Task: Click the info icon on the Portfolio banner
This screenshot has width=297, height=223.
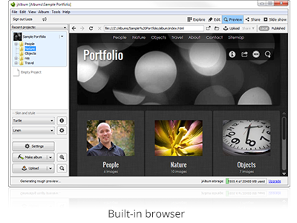Action: click(x=232, y=55)
